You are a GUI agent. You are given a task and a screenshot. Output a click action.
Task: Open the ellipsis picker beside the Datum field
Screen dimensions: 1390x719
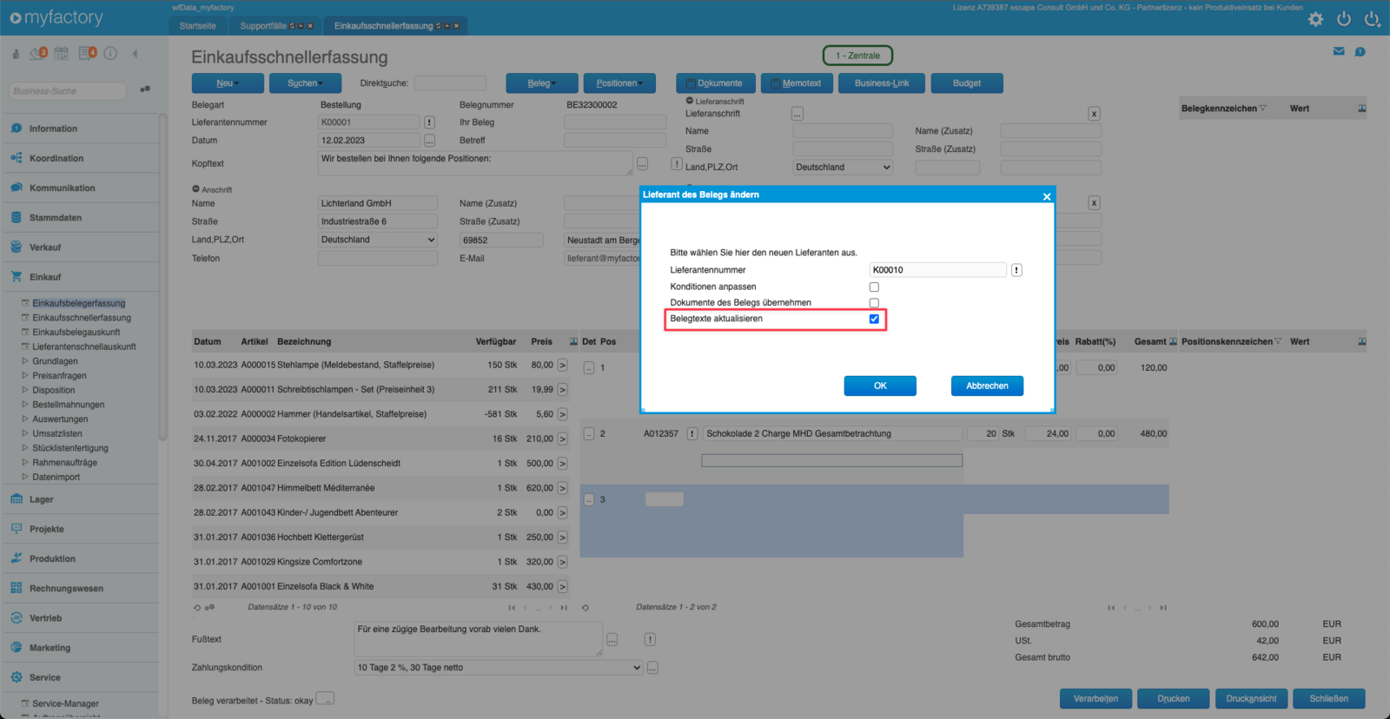tap(429, 141)
